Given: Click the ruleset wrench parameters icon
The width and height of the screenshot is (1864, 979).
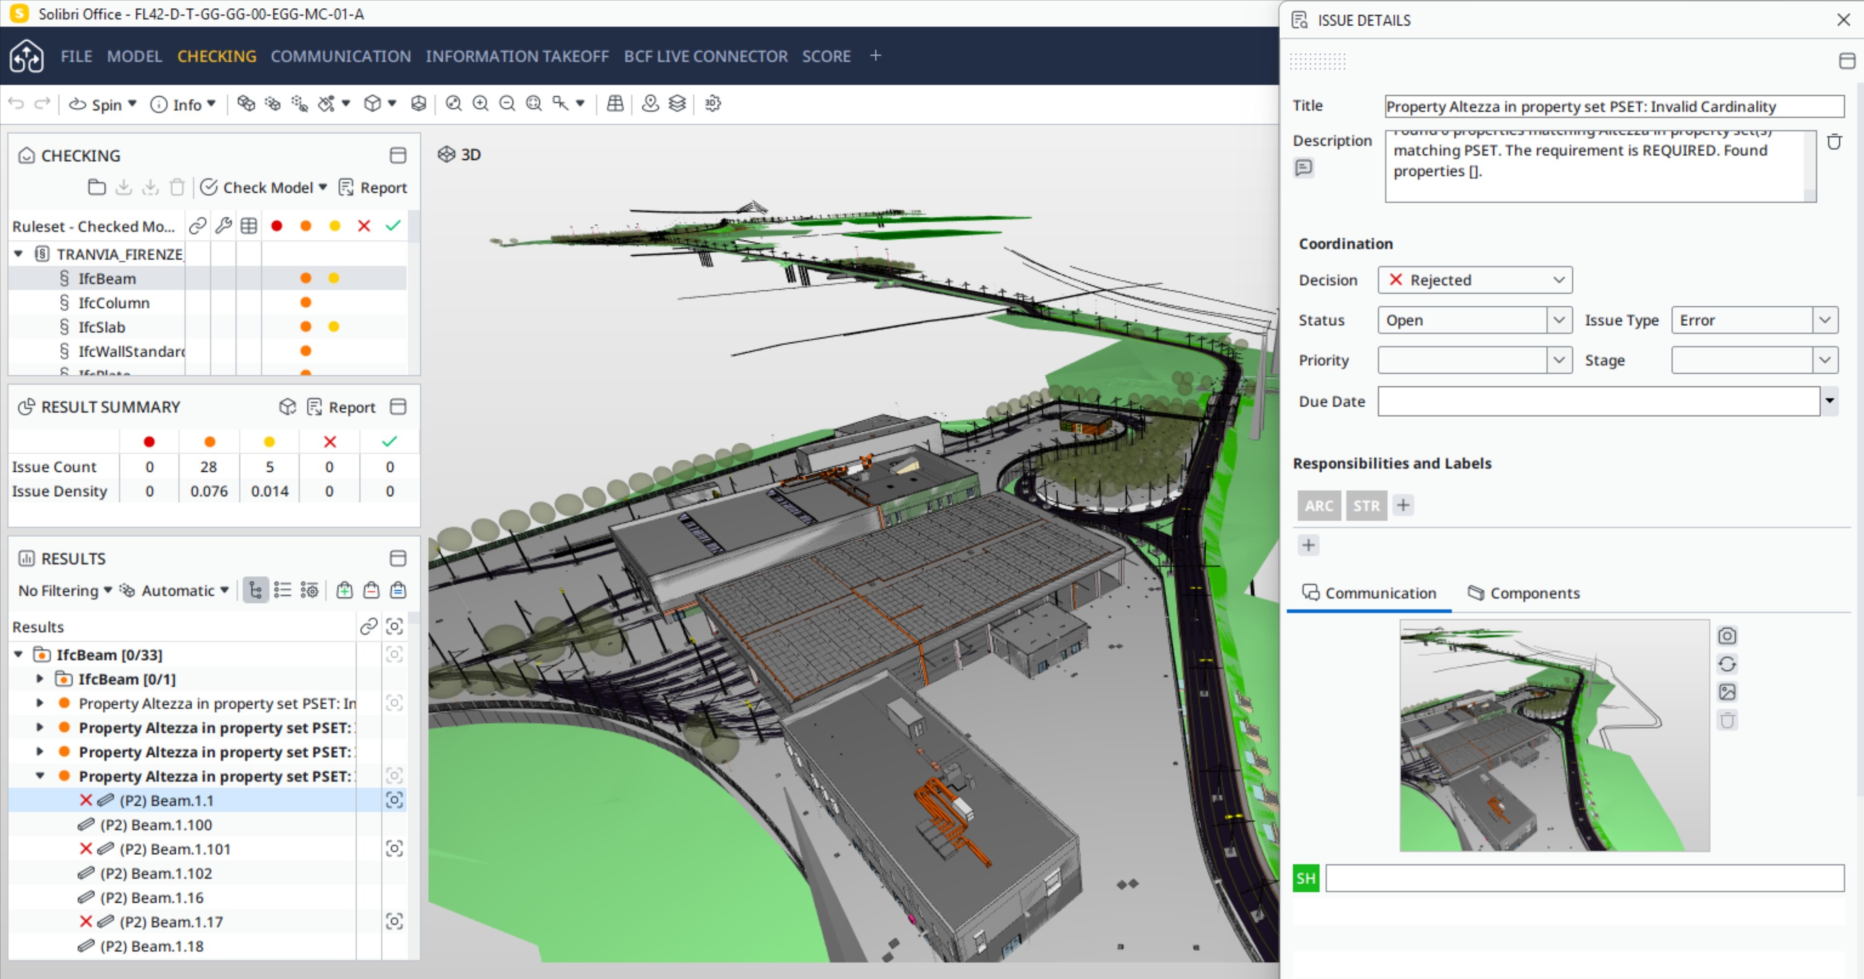Looking at the screenshot, I should coord(223,226).
